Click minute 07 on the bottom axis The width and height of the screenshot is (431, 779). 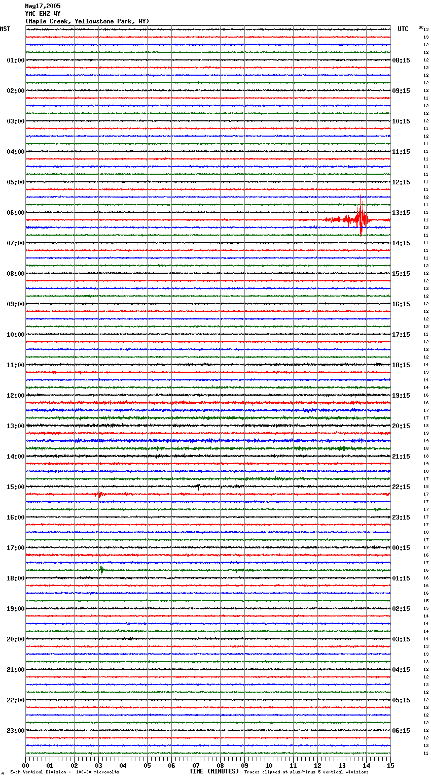196,765
